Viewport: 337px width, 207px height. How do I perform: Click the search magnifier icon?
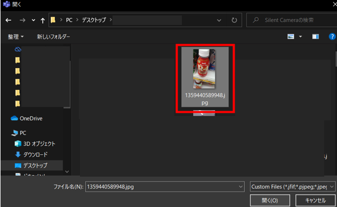[255, 20]
